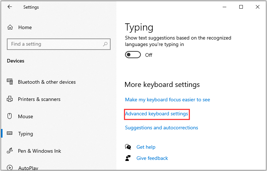Open Make my keyboard focus easier link
The width and height of the screenshot is (267, 171).
pos(168,100)
